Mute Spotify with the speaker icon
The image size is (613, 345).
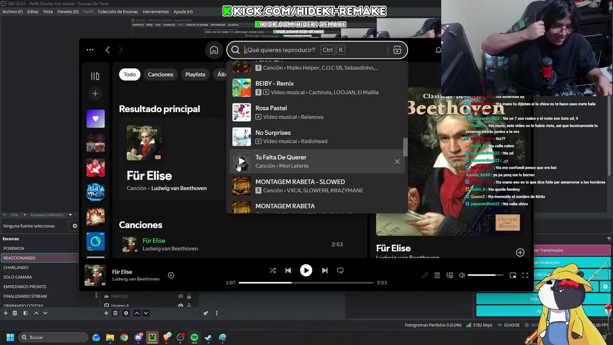(x=462, y=276)
